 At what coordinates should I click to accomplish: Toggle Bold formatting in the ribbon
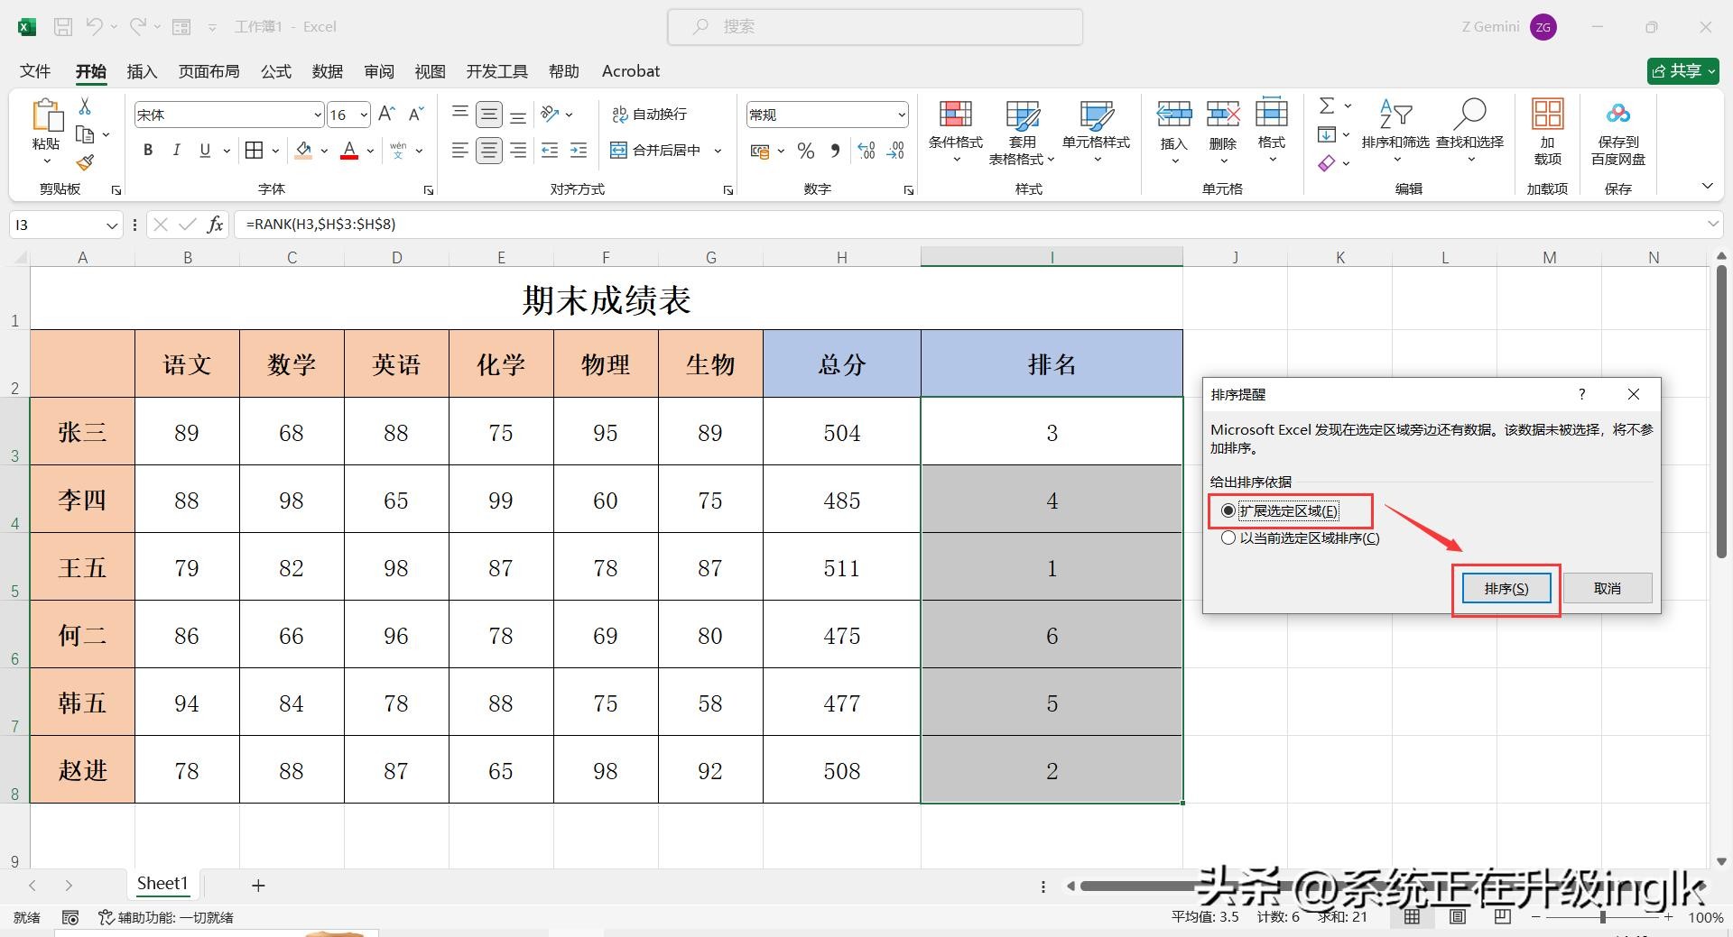pos(148,151)
